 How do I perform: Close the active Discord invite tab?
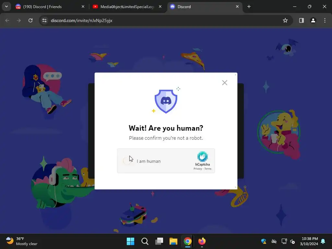click(237, 6)
